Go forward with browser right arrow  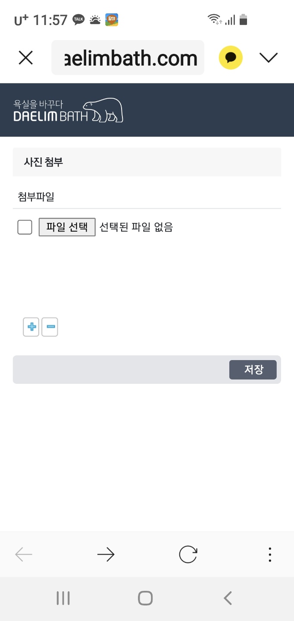[x=106, y=555]
